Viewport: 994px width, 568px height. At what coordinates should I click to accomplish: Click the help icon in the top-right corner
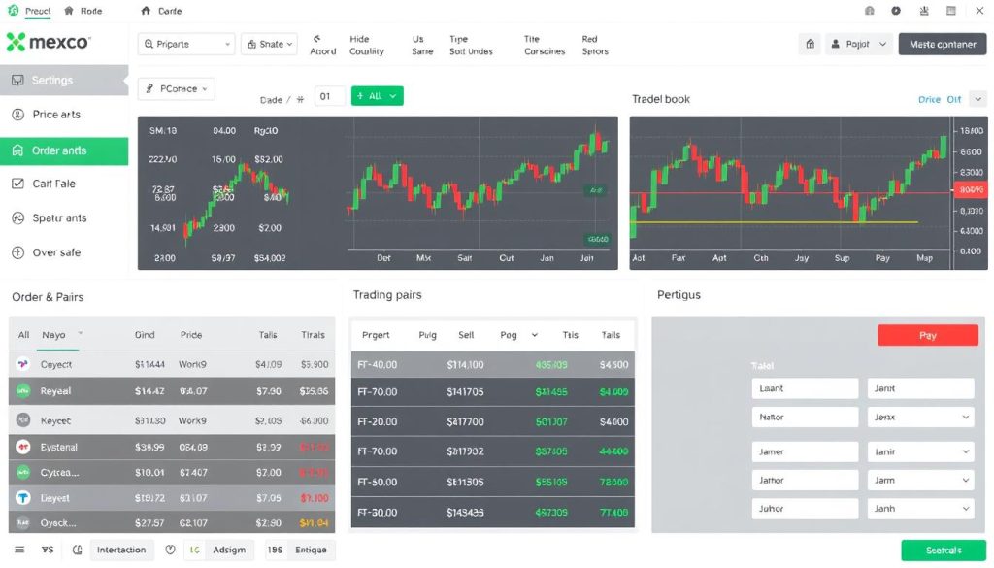[895, 10]
